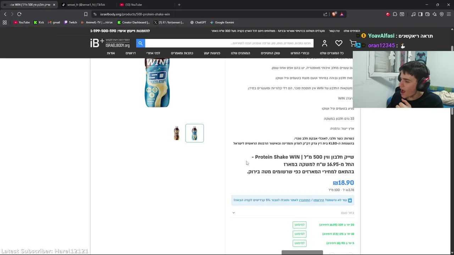The height and width of the screenshot is (255, 454).
Task: Go to IsraelBody logo homepage
Action: pyautogui.click(x=110, y=43)
